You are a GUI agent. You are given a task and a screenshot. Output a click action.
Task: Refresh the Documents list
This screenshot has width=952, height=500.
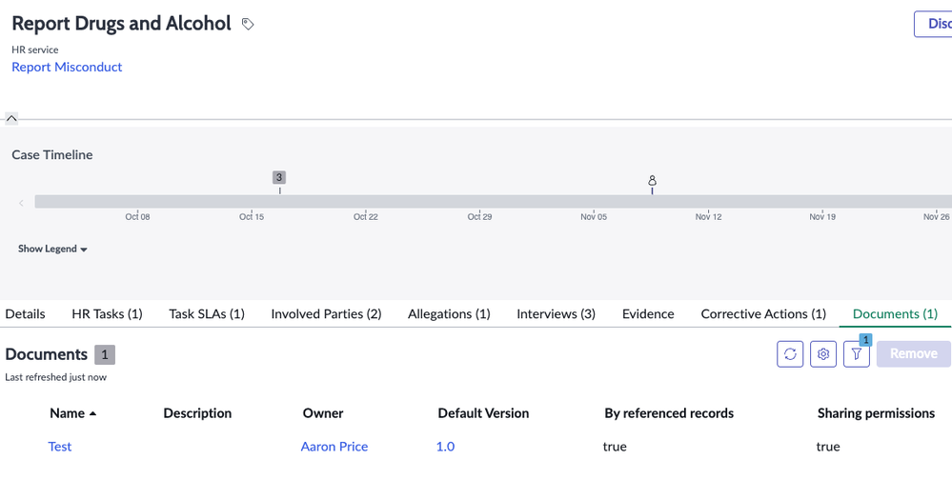pyautogui.click(x=790, y=353)
